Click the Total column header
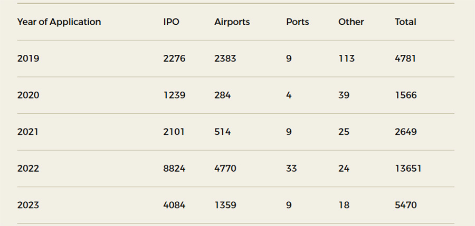 tap(405, 22)
